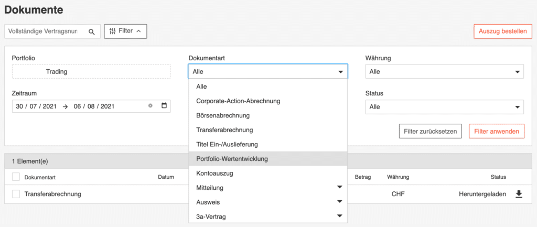The height and width of the screenshot is (227, 537).
Task: Click the start date 30/07/2021
Action: coord(36,106)
